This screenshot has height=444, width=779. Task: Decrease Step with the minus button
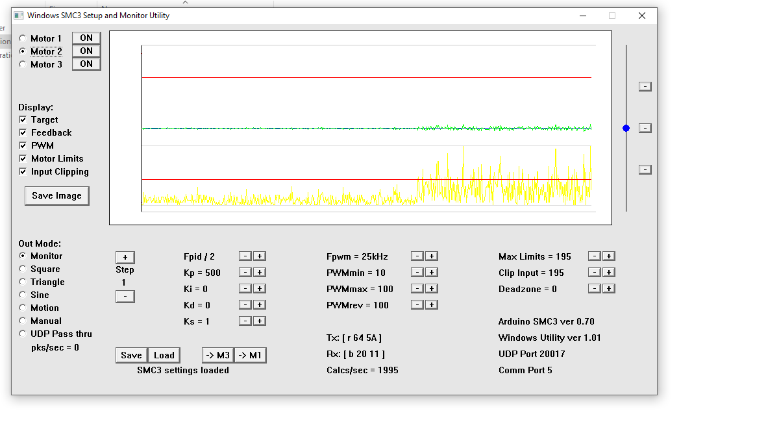[125, 297]
